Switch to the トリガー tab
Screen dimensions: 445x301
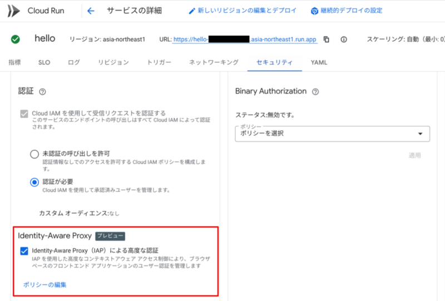pyautogui.click(x=159, y=62)
